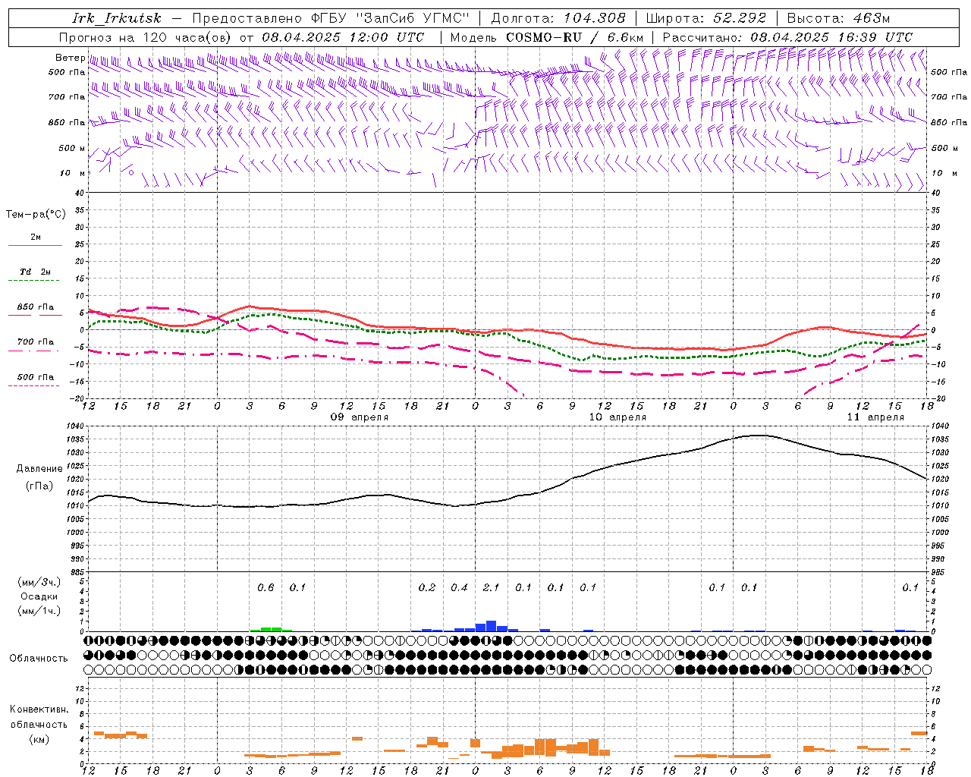Click the '2.1' precipitation amount value
971x777 pixels.
click(x=492, y=587)
